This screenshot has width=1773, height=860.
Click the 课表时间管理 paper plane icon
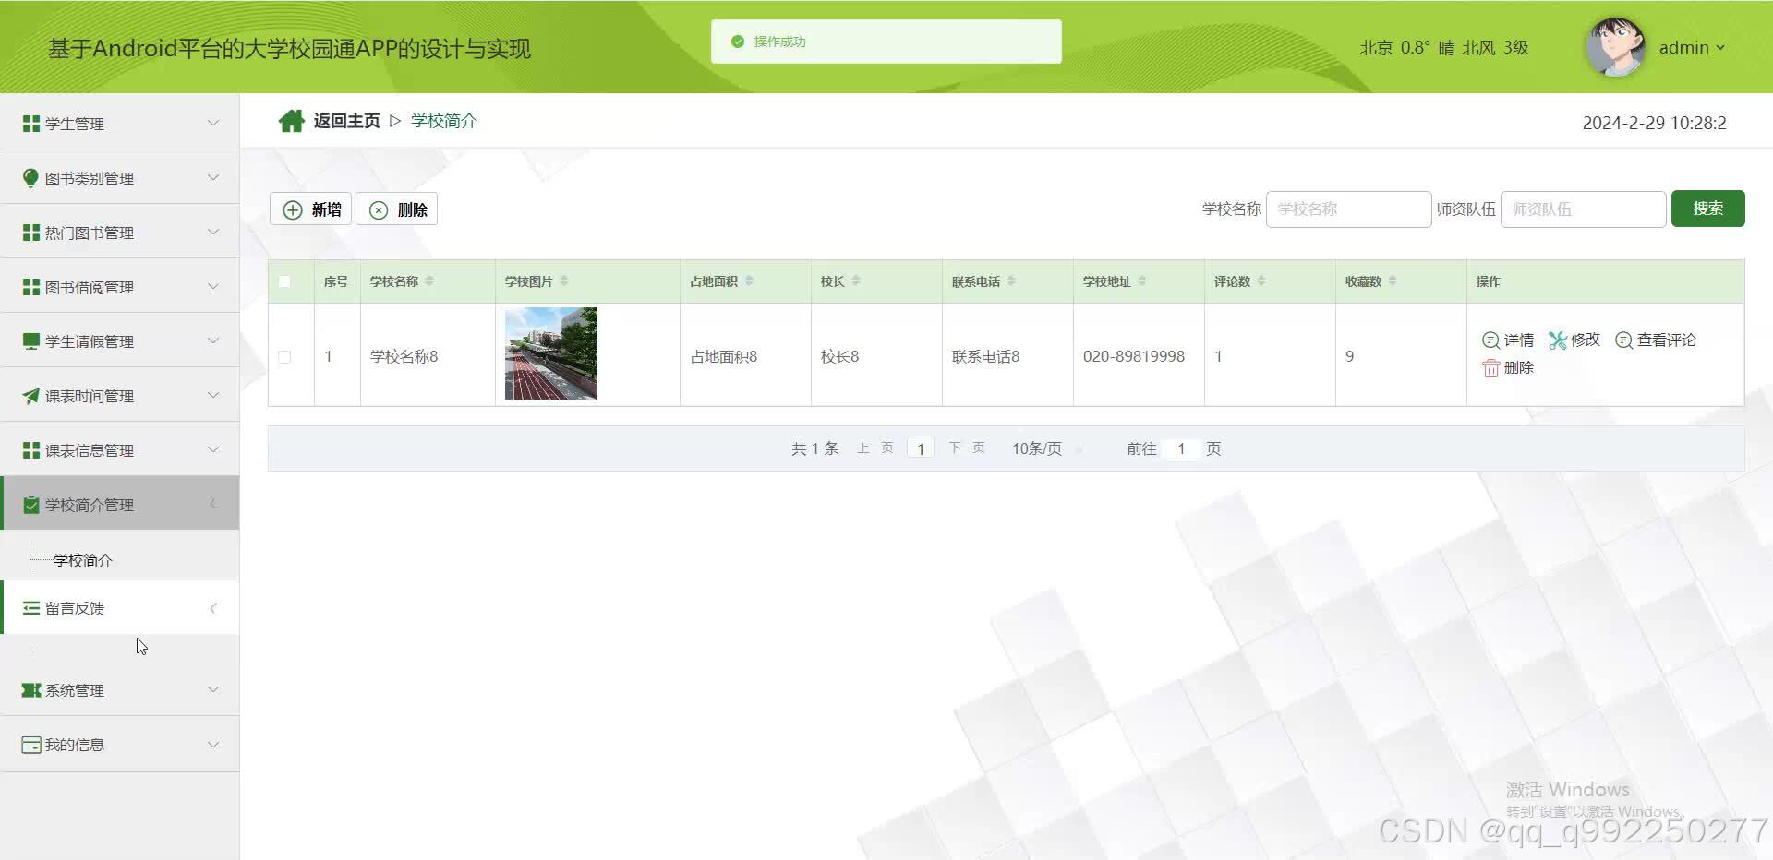[x=31, y=396]
